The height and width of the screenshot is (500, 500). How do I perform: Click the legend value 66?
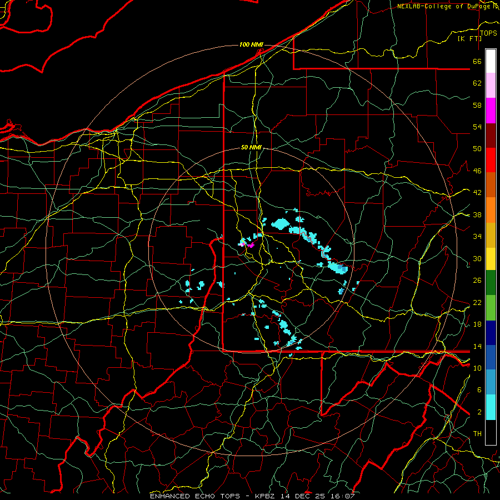click(x=477, y=62)
